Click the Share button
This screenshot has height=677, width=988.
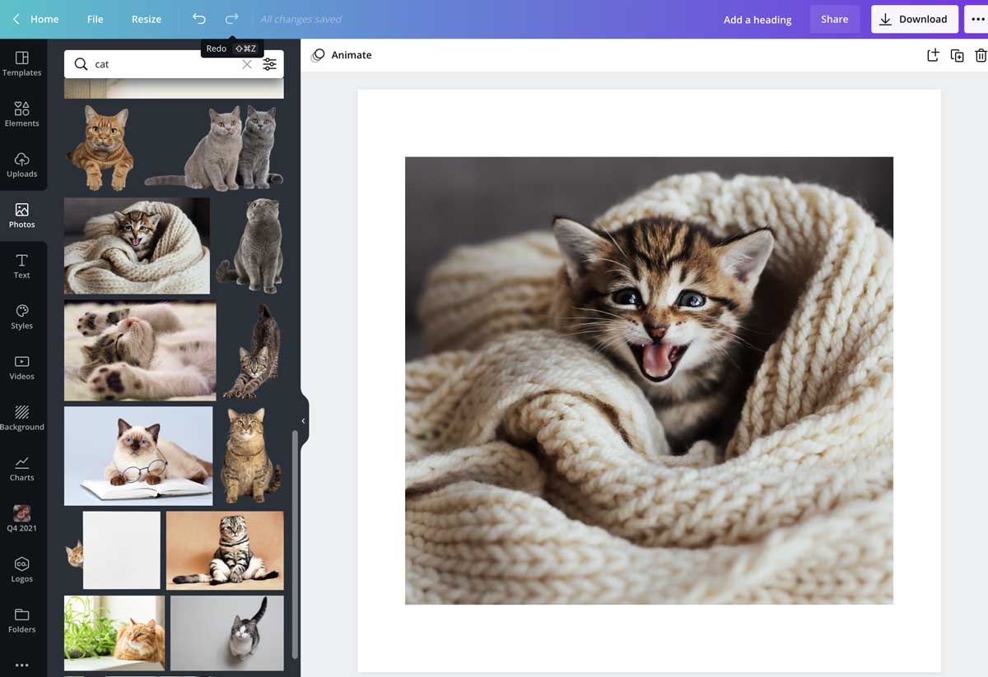(834, 19)
